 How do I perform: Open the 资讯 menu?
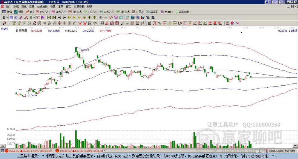(24, 7)
